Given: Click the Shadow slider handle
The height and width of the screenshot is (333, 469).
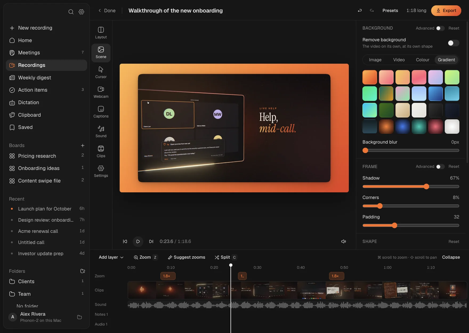Looking at the screenshot, I should click(x=426, y=186).
